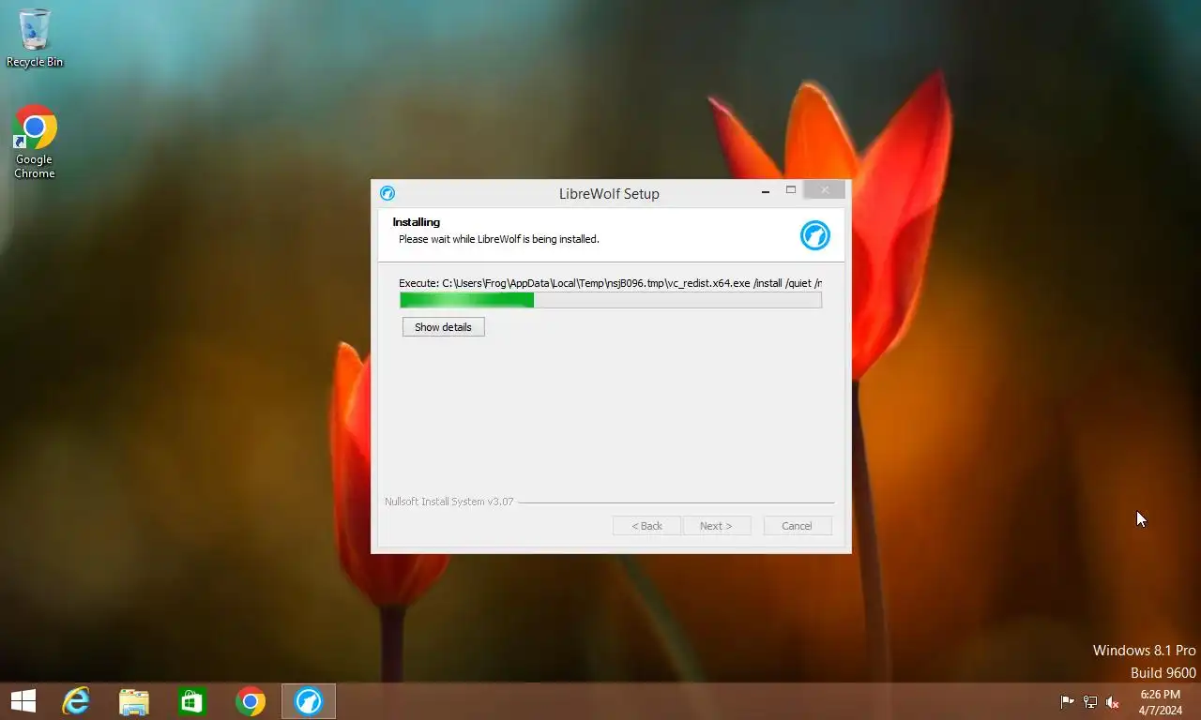The width and height of the screenshot is (1201, 720).
Task: Click the LibreWolf icon in the title bar
Action: [388, 193]
